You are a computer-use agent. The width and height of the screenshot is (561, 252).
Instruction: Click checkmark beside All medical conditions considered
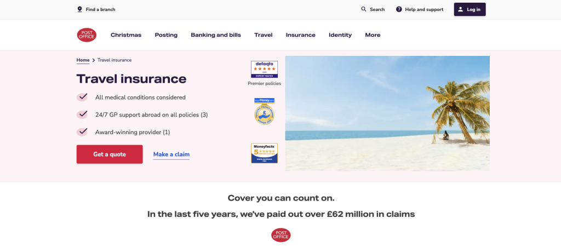pyautogui.click(x=82, y=97)
